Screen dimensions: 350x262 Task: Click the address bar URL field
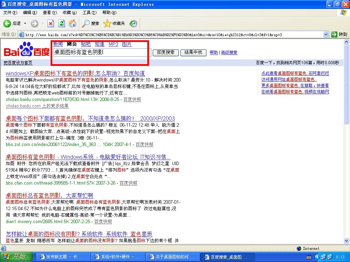click(x=174, y=34)
